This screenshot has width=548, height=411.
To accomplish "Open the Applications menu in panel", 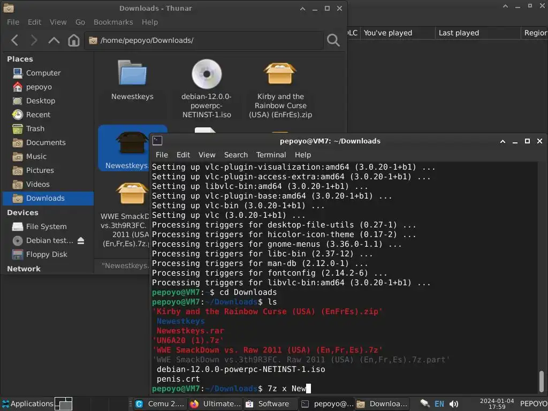I will [28, 404].
